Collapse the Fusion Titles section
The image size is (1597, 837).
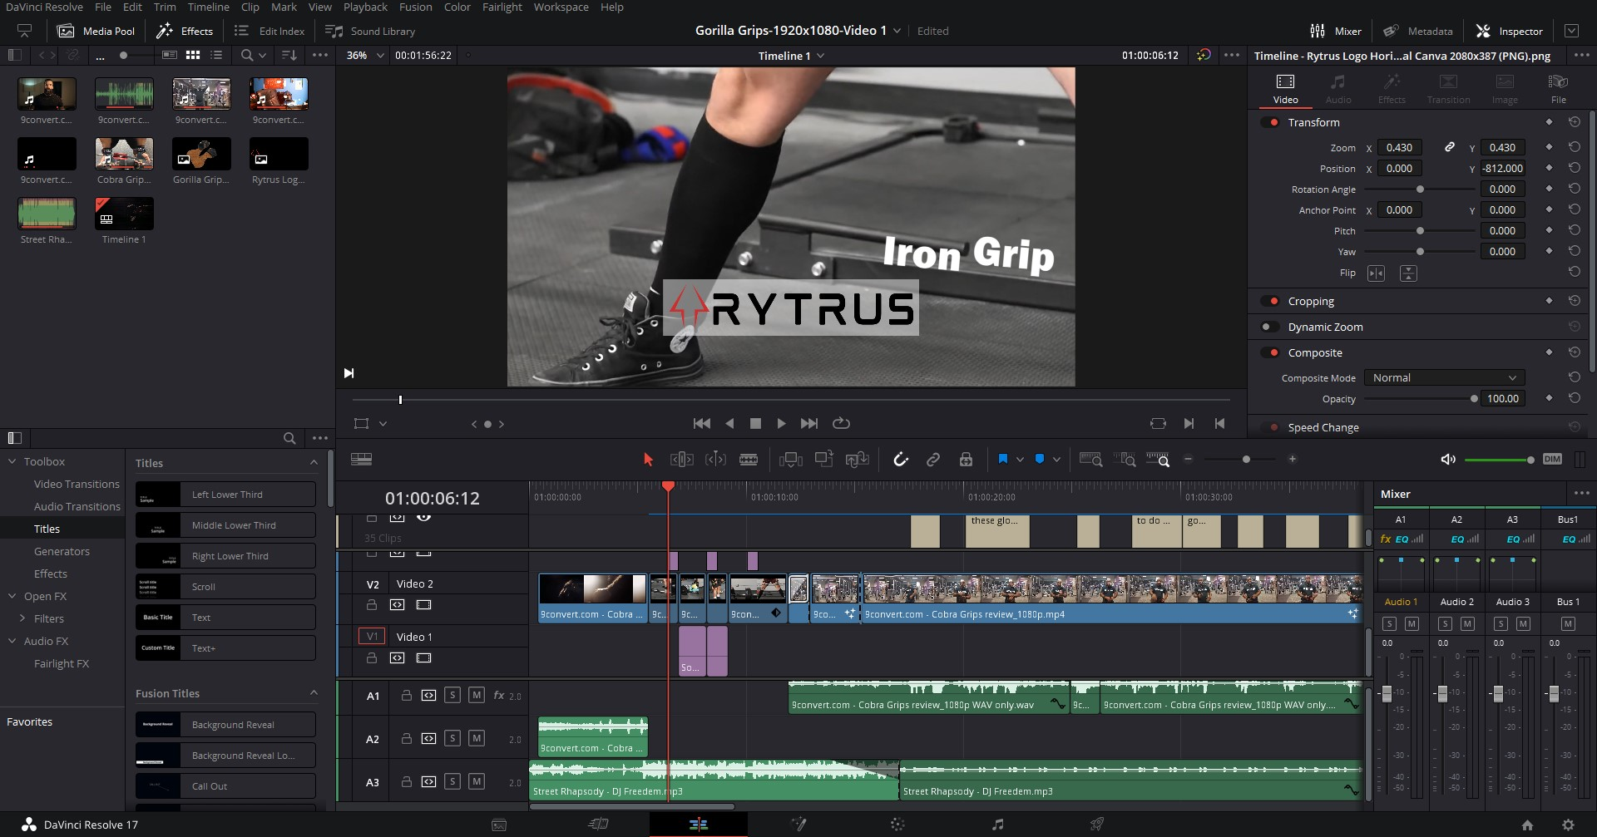[314, 693]
